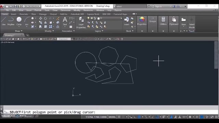The height and width of the screenshot is (123, 219).
Task: Select the Circle tool
Action: coord(19,21)
